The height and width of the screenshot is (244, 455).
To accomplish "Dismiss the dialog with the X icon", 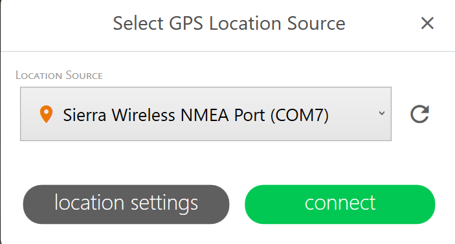I will (427, 23).
